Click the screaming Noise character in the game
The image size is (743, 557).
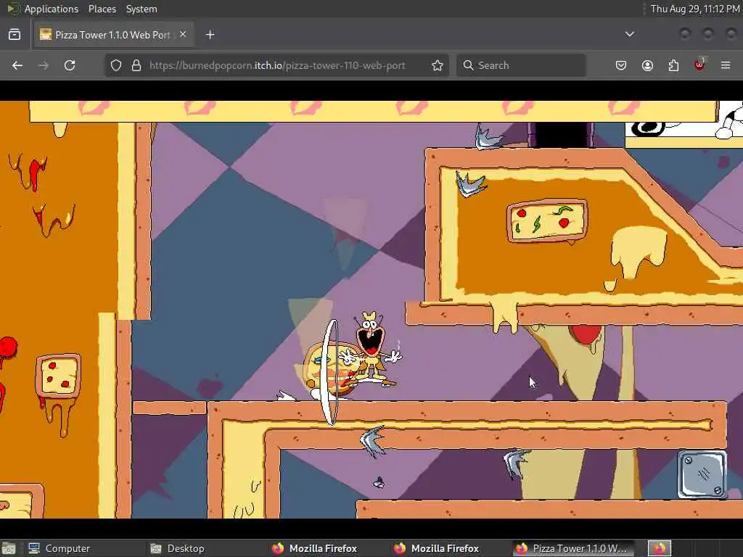[372, 348]
